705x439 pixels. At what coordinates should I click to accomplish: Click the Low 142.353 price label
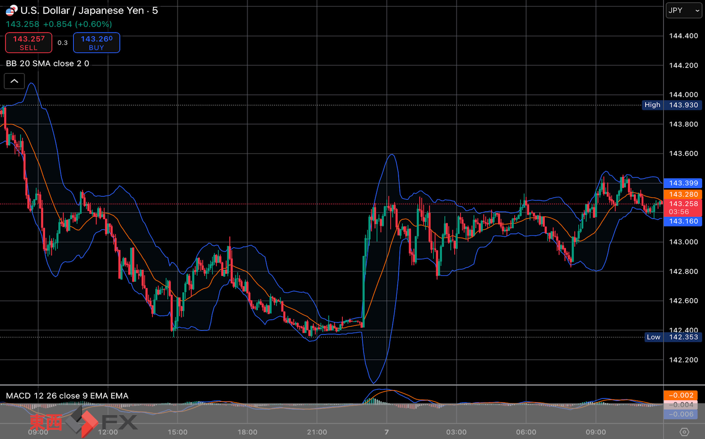(x=673, y=337)
